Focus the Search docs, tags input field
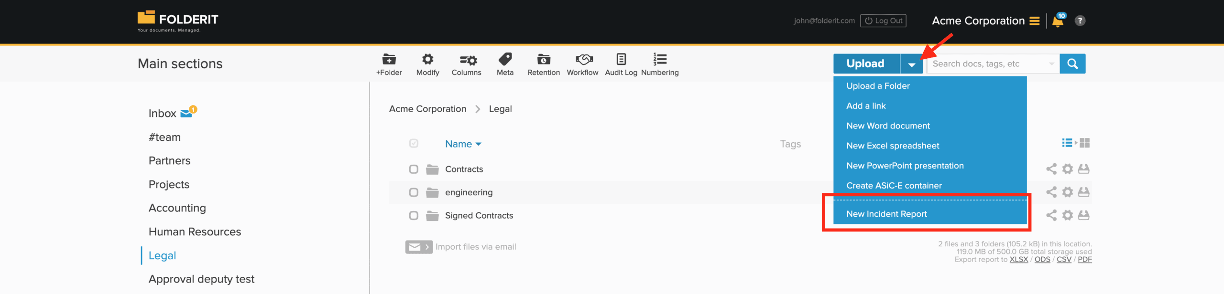This screenshot has width=1224, height=294. (987, 64)
